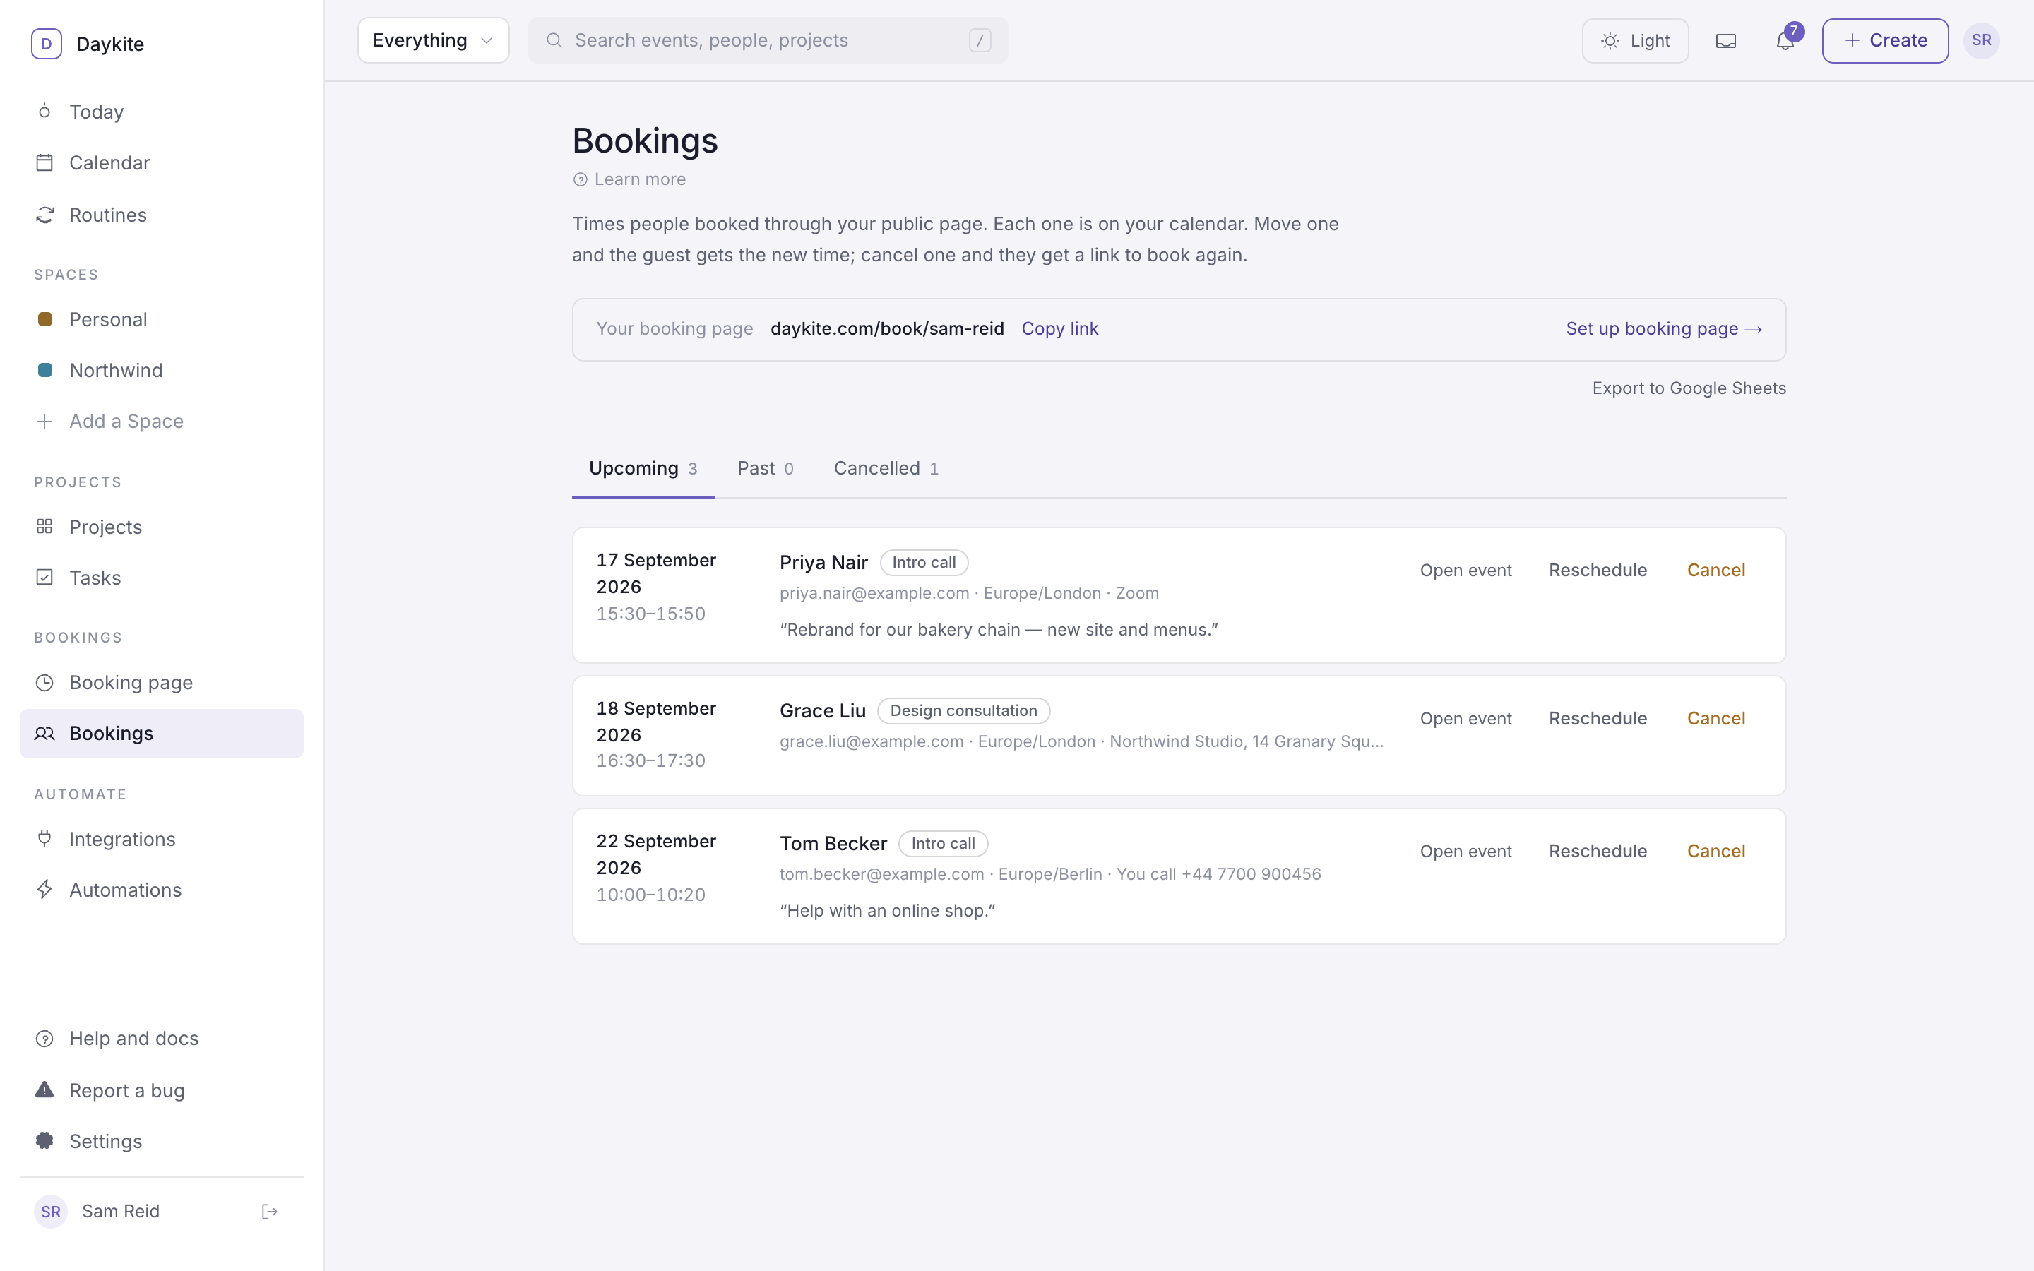Click the Design consultation tag
The height and width of the screenshot is (1271, 2034).
963,711
